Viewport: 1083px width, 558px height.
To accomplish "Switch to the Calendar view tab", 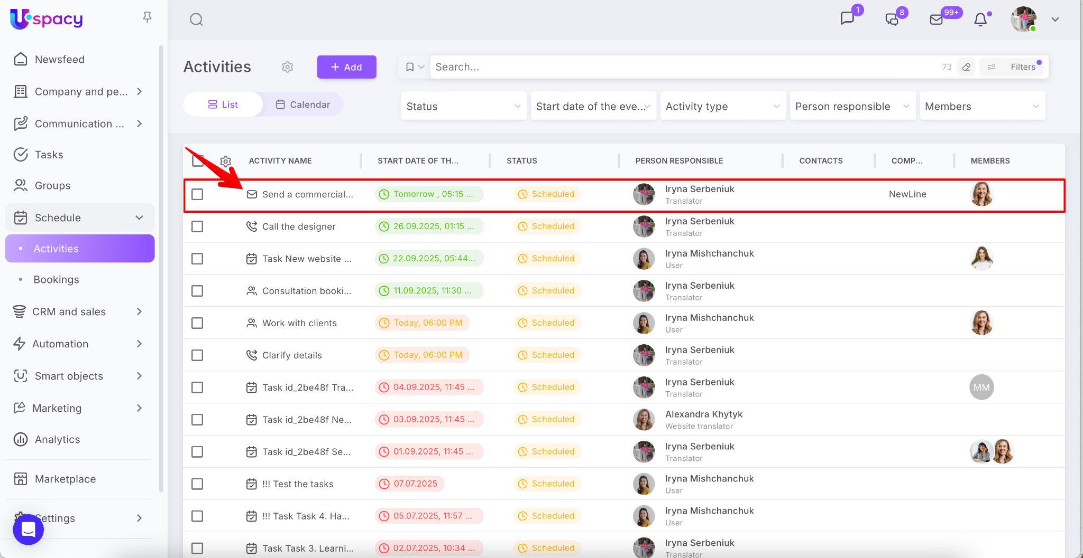I will tap(303, 105).
